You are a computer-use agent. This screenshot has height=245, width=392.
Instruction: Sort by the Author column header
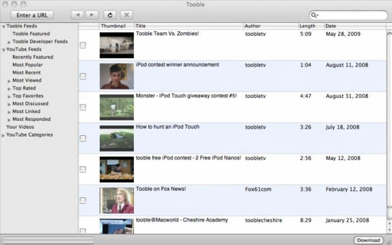(x=271, y=26)
